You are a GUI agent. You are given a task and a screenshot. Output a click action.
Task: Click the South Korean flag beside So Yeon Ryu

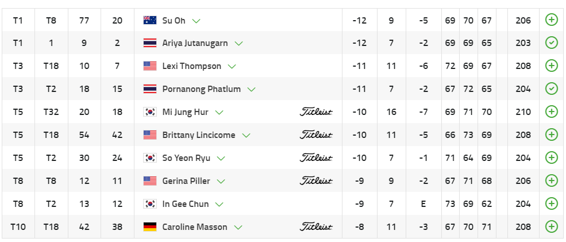[x=149, y=158]
